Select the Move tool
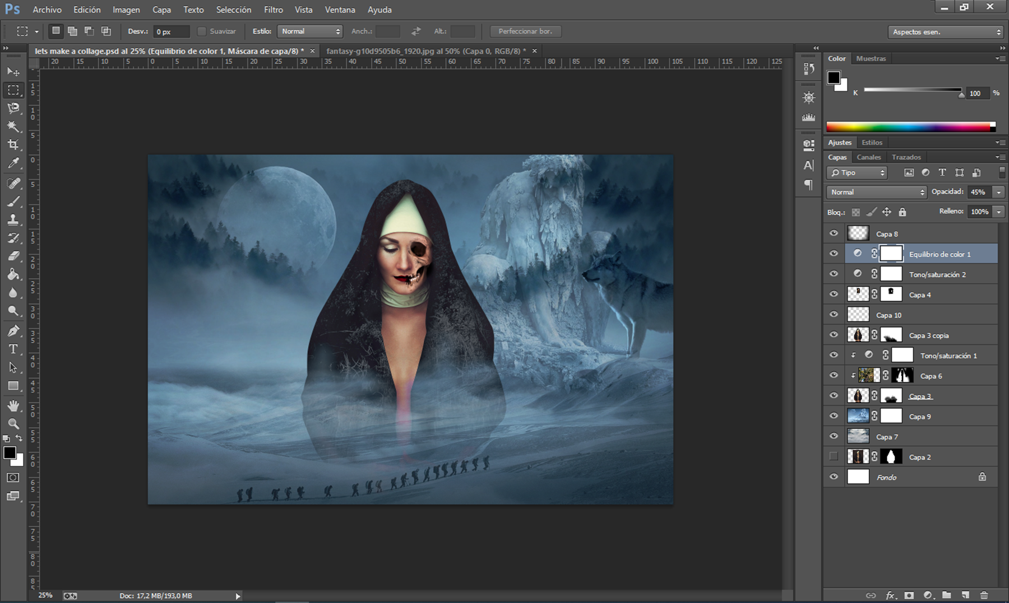1009x603 pixels. (x=13, y=72)
